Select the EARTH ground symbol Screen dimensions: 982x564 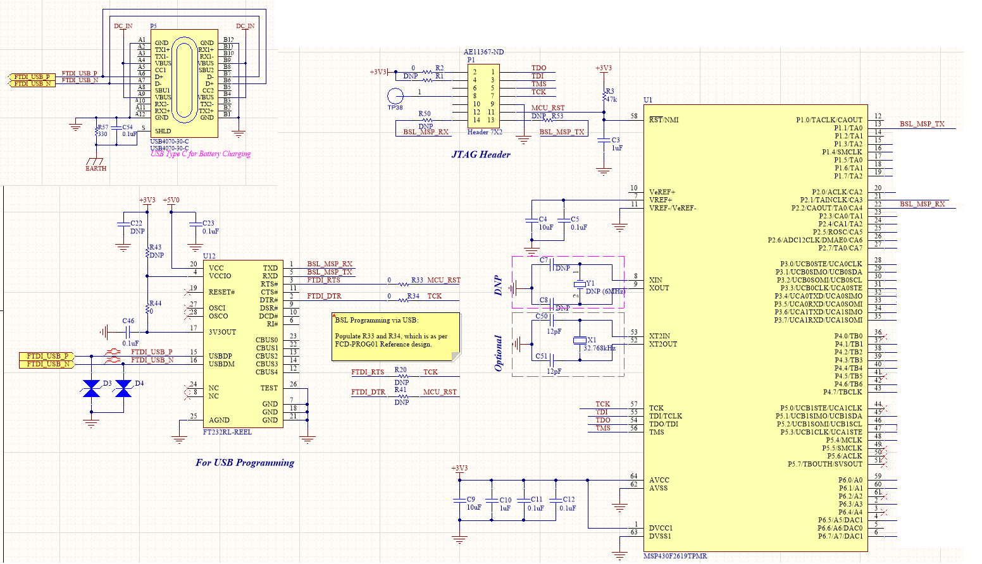point(96,162)
